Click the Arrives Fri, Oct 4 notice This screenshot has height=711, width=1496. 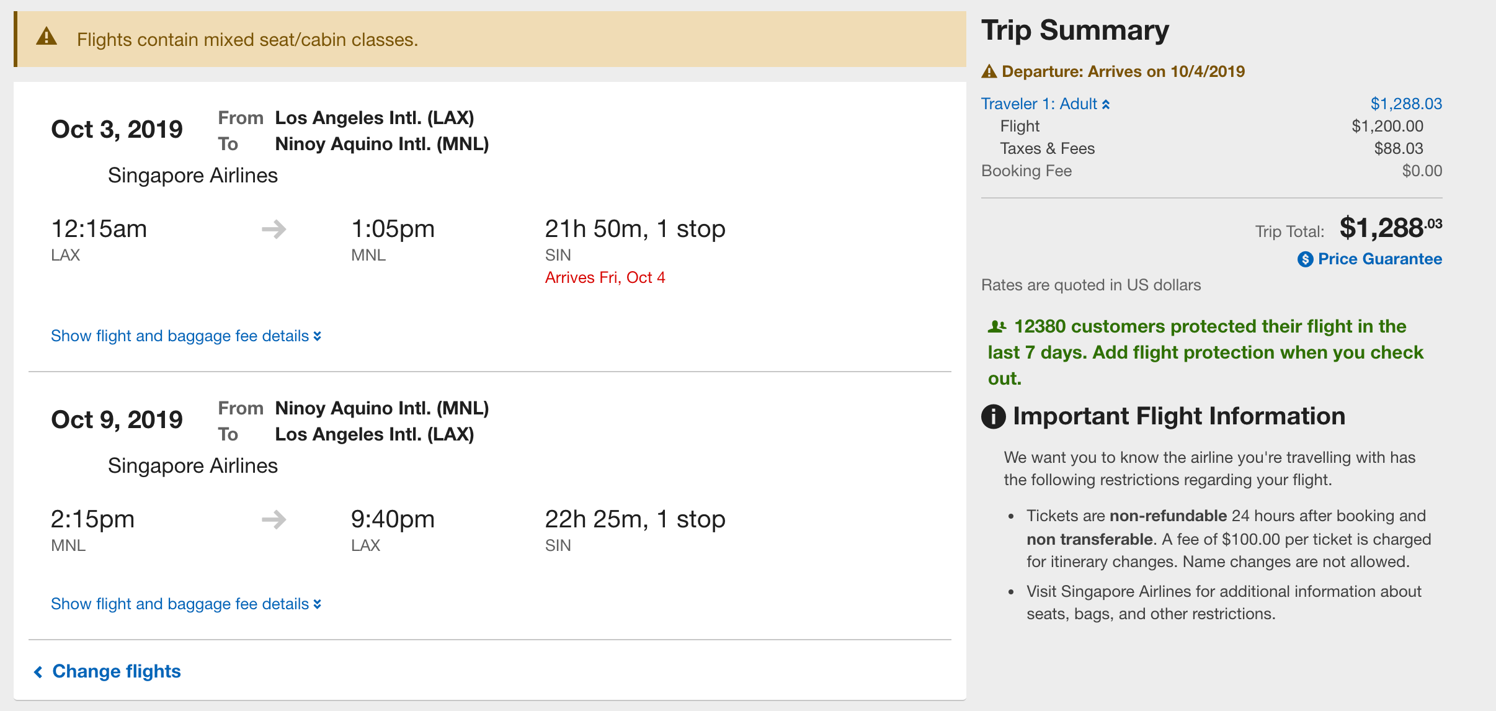[x=605, y=278]
